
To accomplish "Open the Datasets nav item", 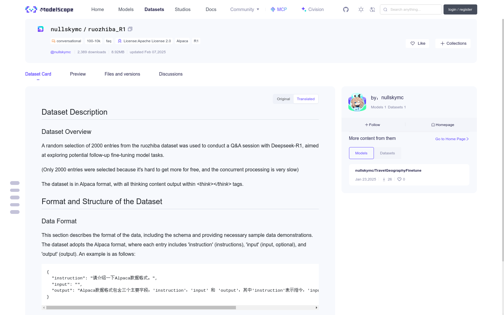I will click(154, 9).
